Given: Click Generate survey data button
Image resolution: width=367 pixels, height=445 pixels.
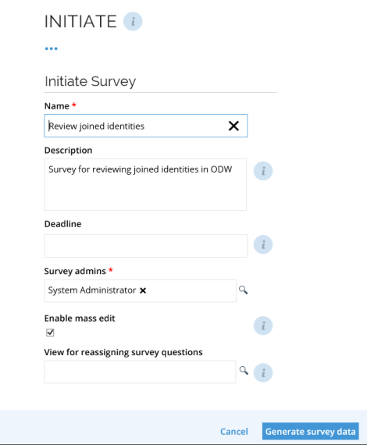Looking at the screenshot, I should pyautogui.click(x=311, y=431).
